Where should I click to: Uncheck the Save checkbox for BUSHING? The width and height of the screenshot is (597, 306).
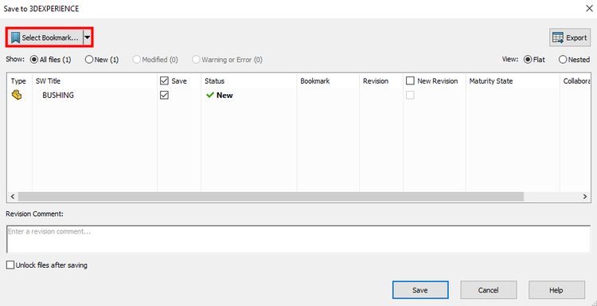point(164,96)
